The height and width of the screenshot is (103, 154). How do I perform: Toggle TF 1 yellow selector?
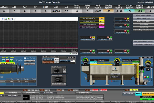tap(131, 90)
